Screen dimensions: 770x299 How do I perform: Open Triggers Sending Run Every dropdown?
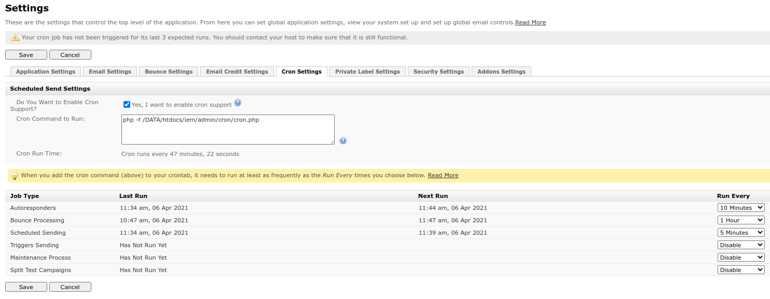(x=741, y=245)
